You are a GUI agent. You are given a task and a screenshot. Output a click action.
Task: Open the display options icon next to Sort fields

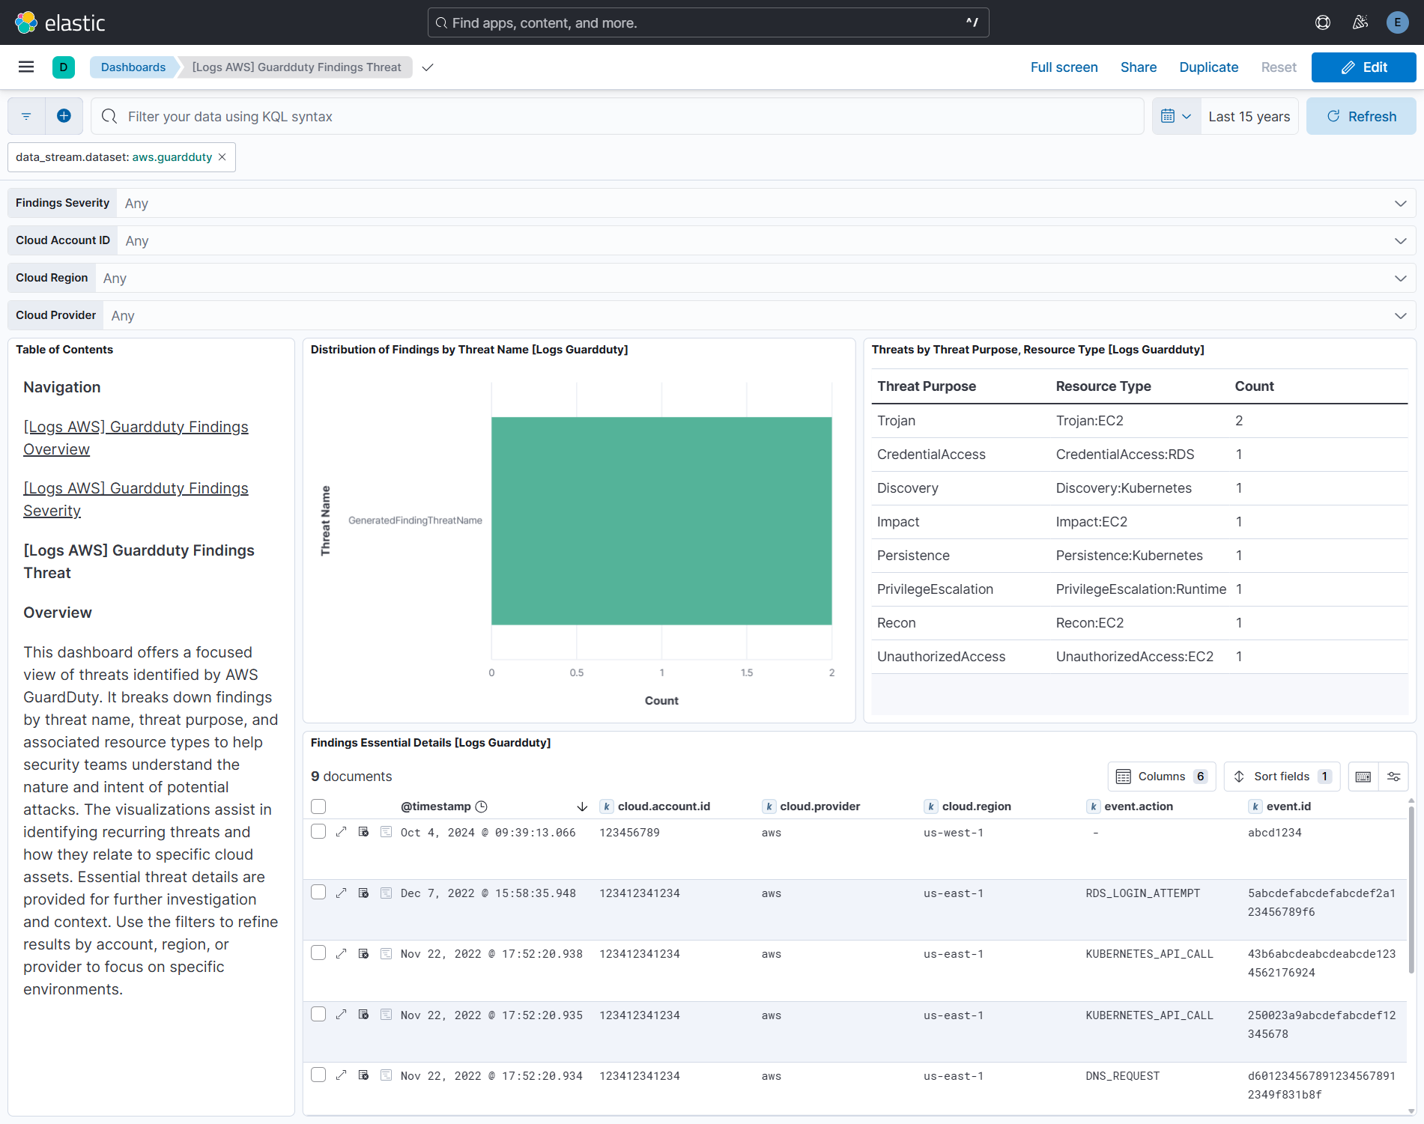(x=1394, y=777)
